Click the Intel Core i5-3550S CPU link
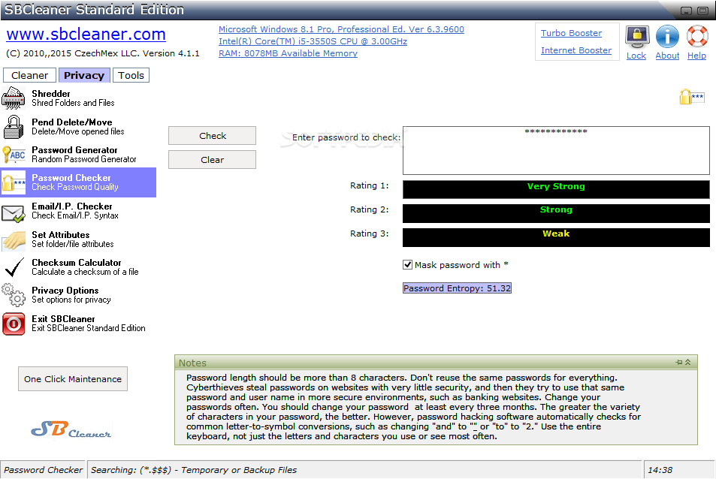 click(313, 41)
